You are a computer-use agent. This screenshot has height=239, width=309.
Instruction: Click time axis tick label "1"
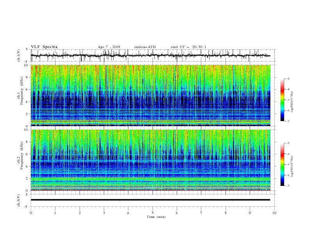pos(55,213)
